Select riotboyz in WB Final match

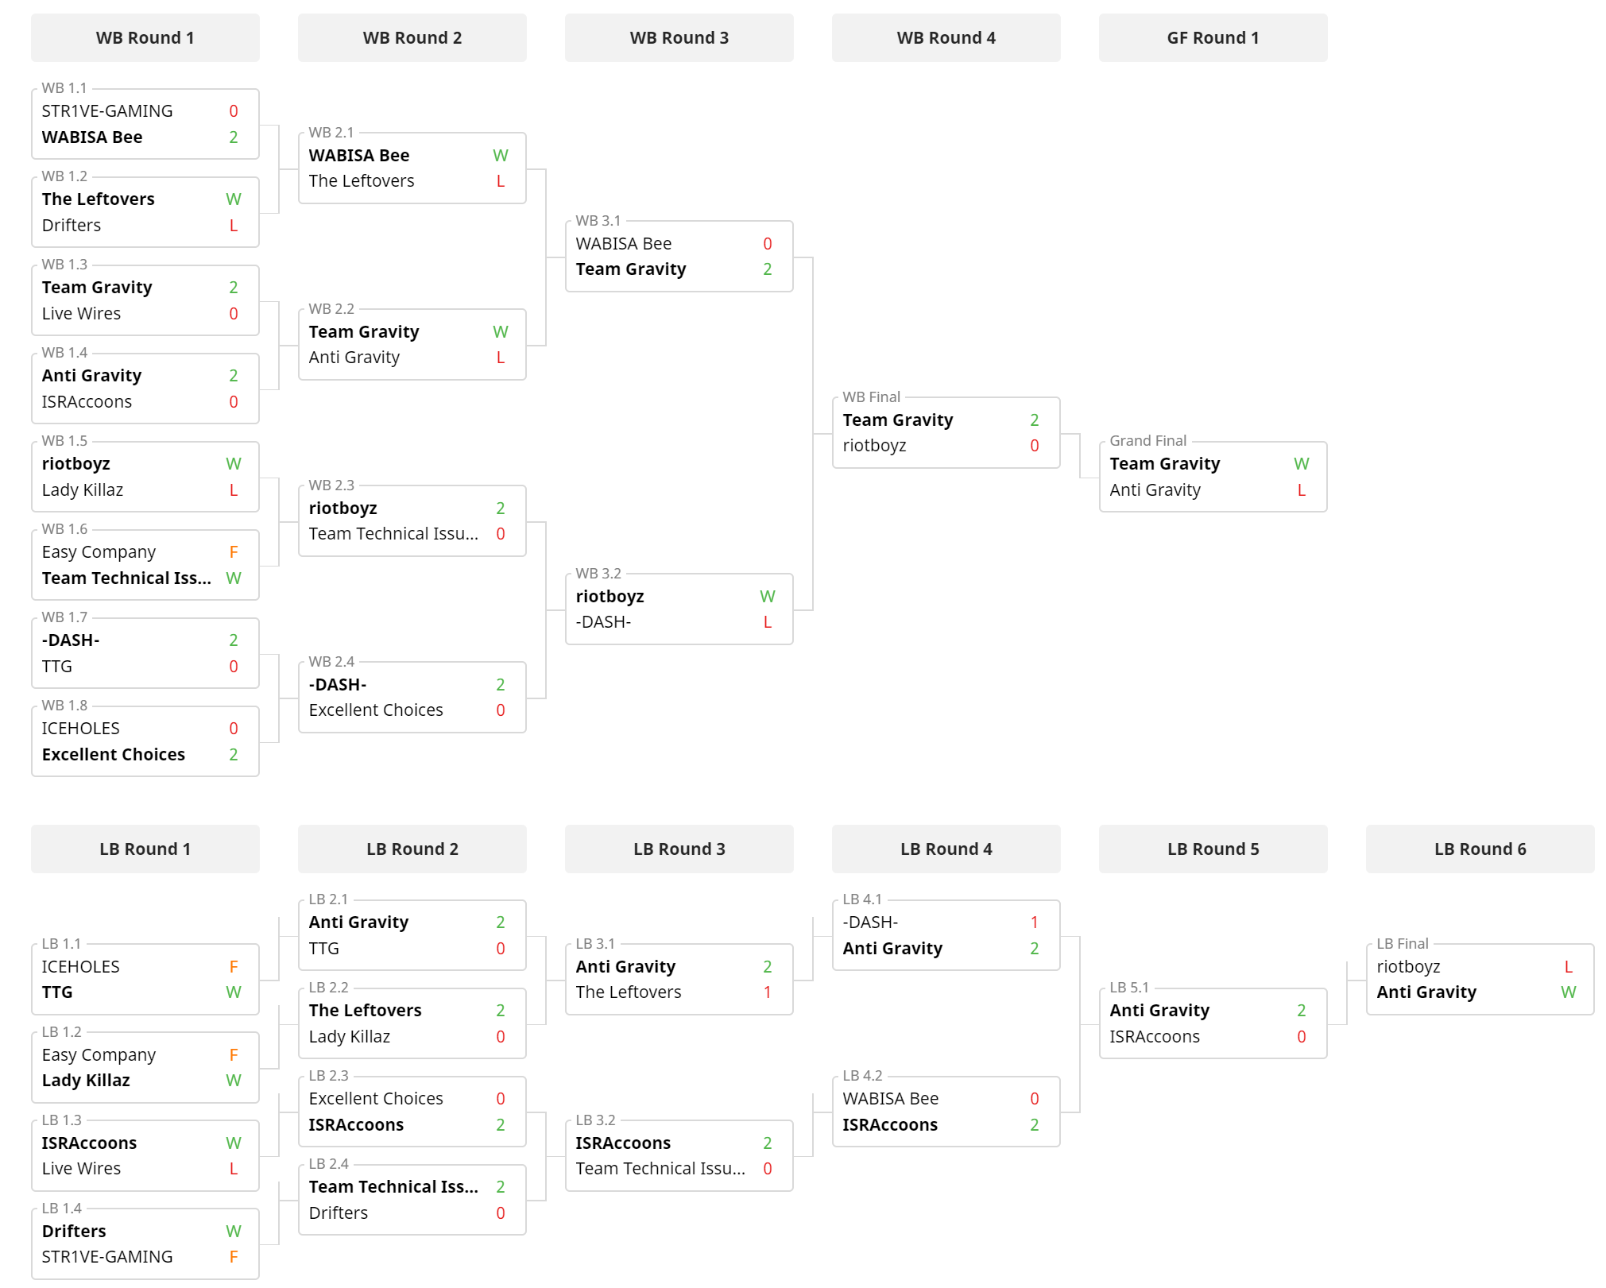point(874,445)
